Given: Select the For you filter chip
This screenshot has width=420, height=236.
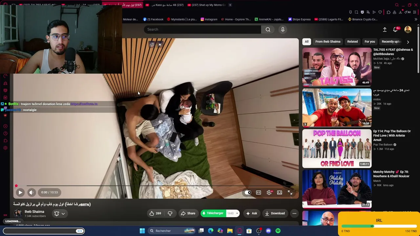Looking at the screenshot, I should pyautogui.click(x=369, y=42).
